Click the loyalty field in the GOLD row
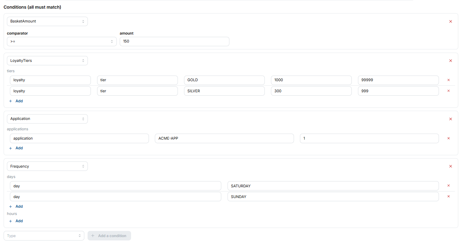 point(50,80)
